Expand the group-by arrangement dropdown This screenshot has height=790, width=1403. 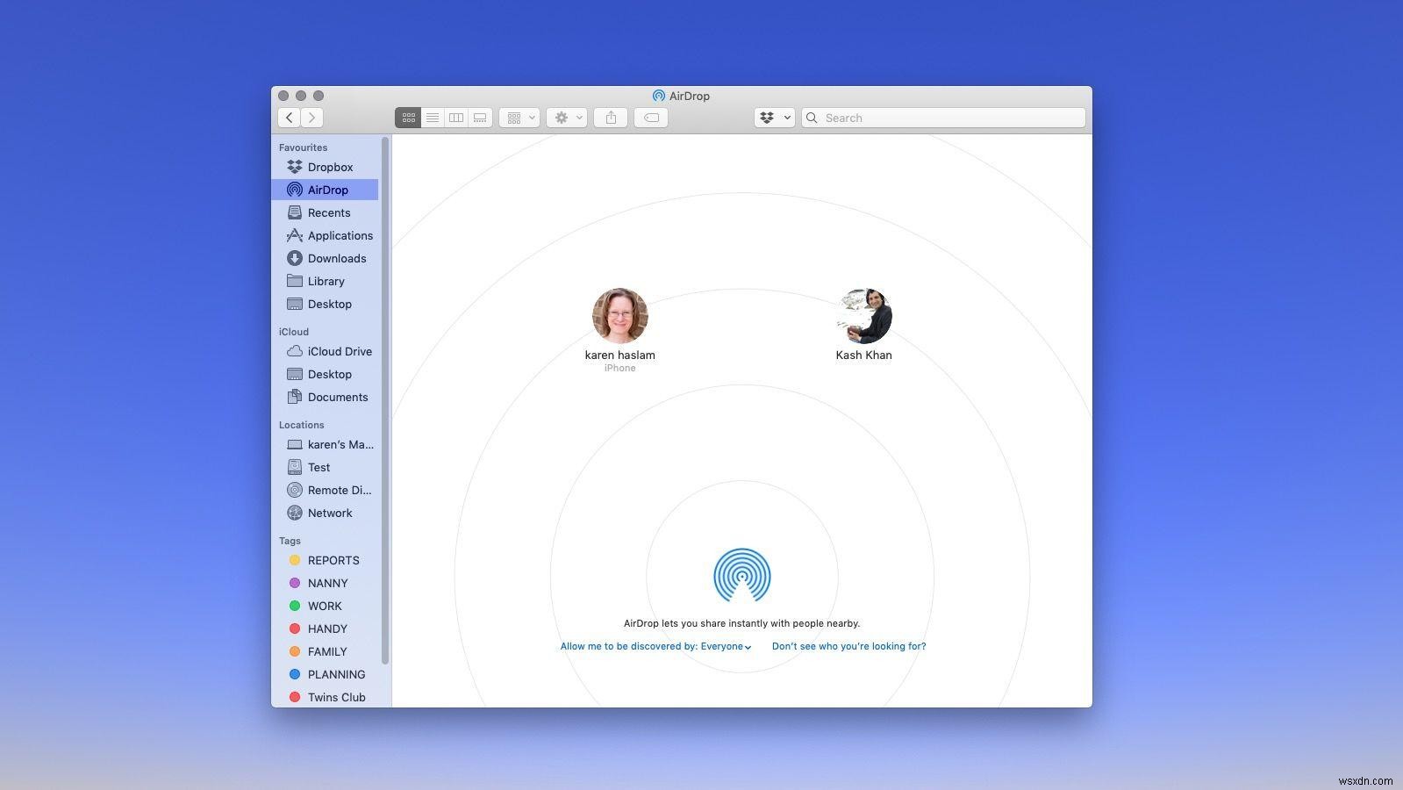click(519, 118)
